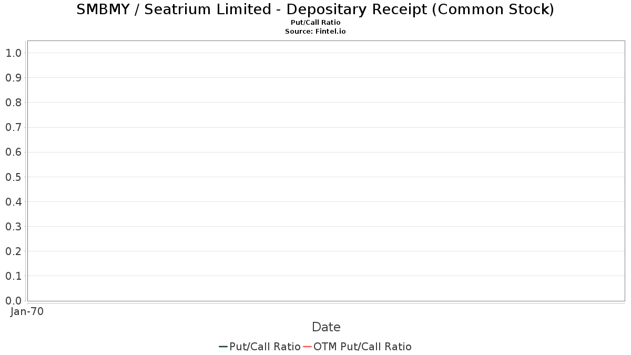Click the red OTM Put/Call Ratio line swatch
This screenshot has width=631, height=355.
[308, 347]
